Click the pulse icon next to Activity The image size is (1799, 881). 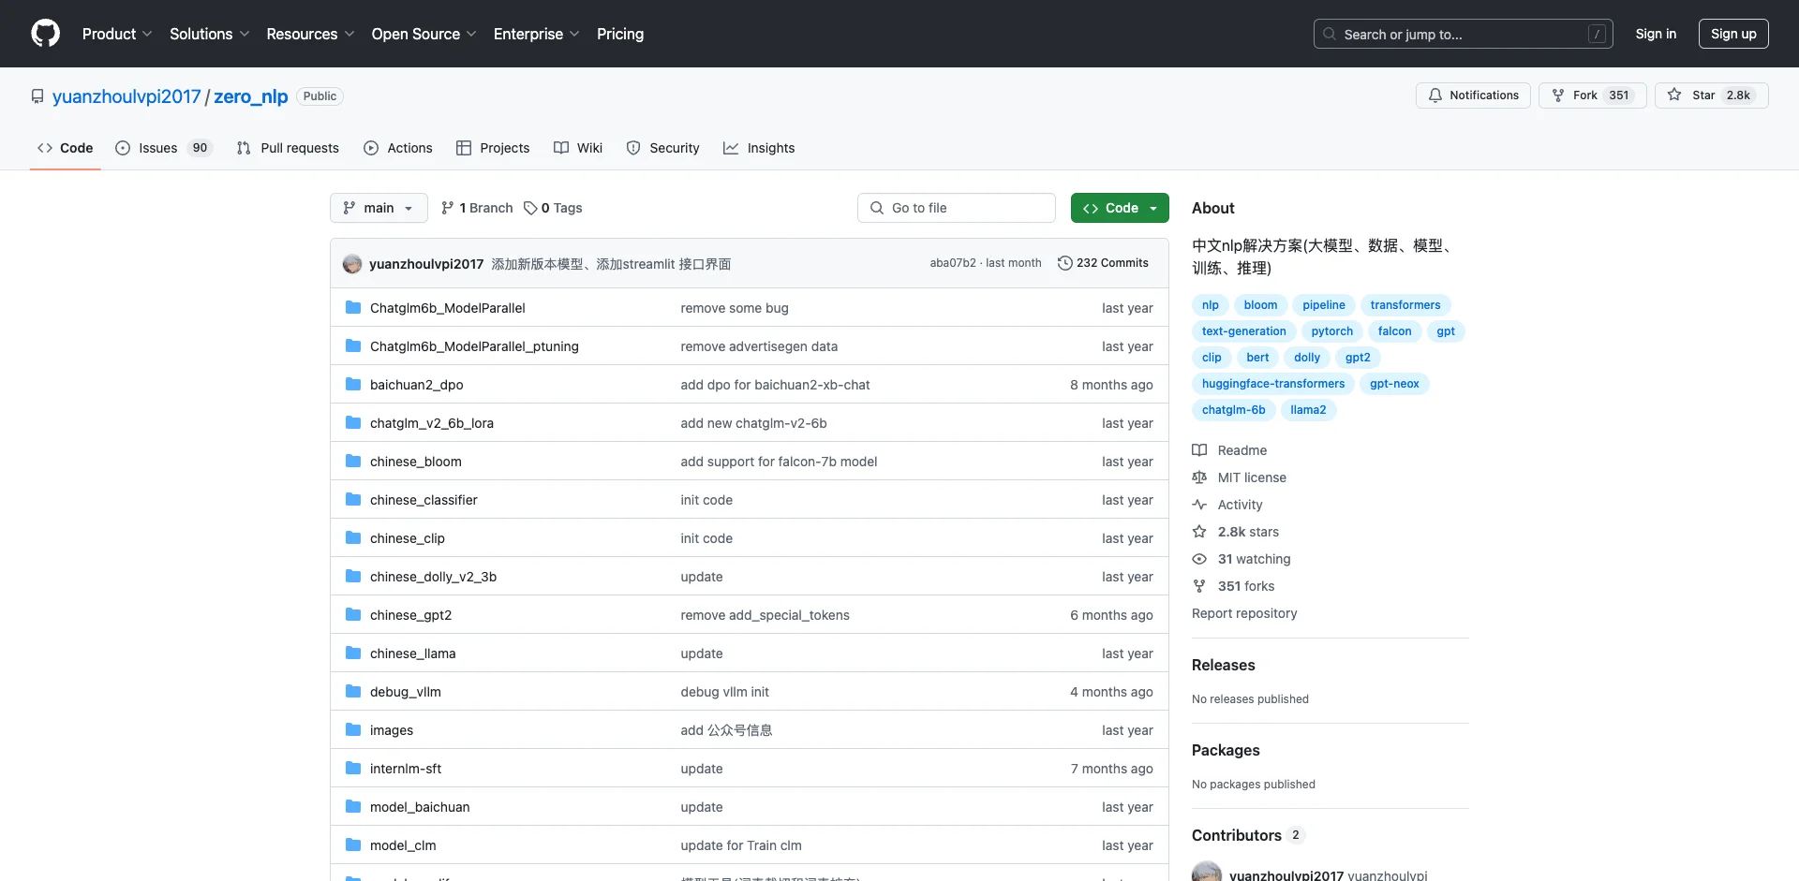coord(1199,505)
